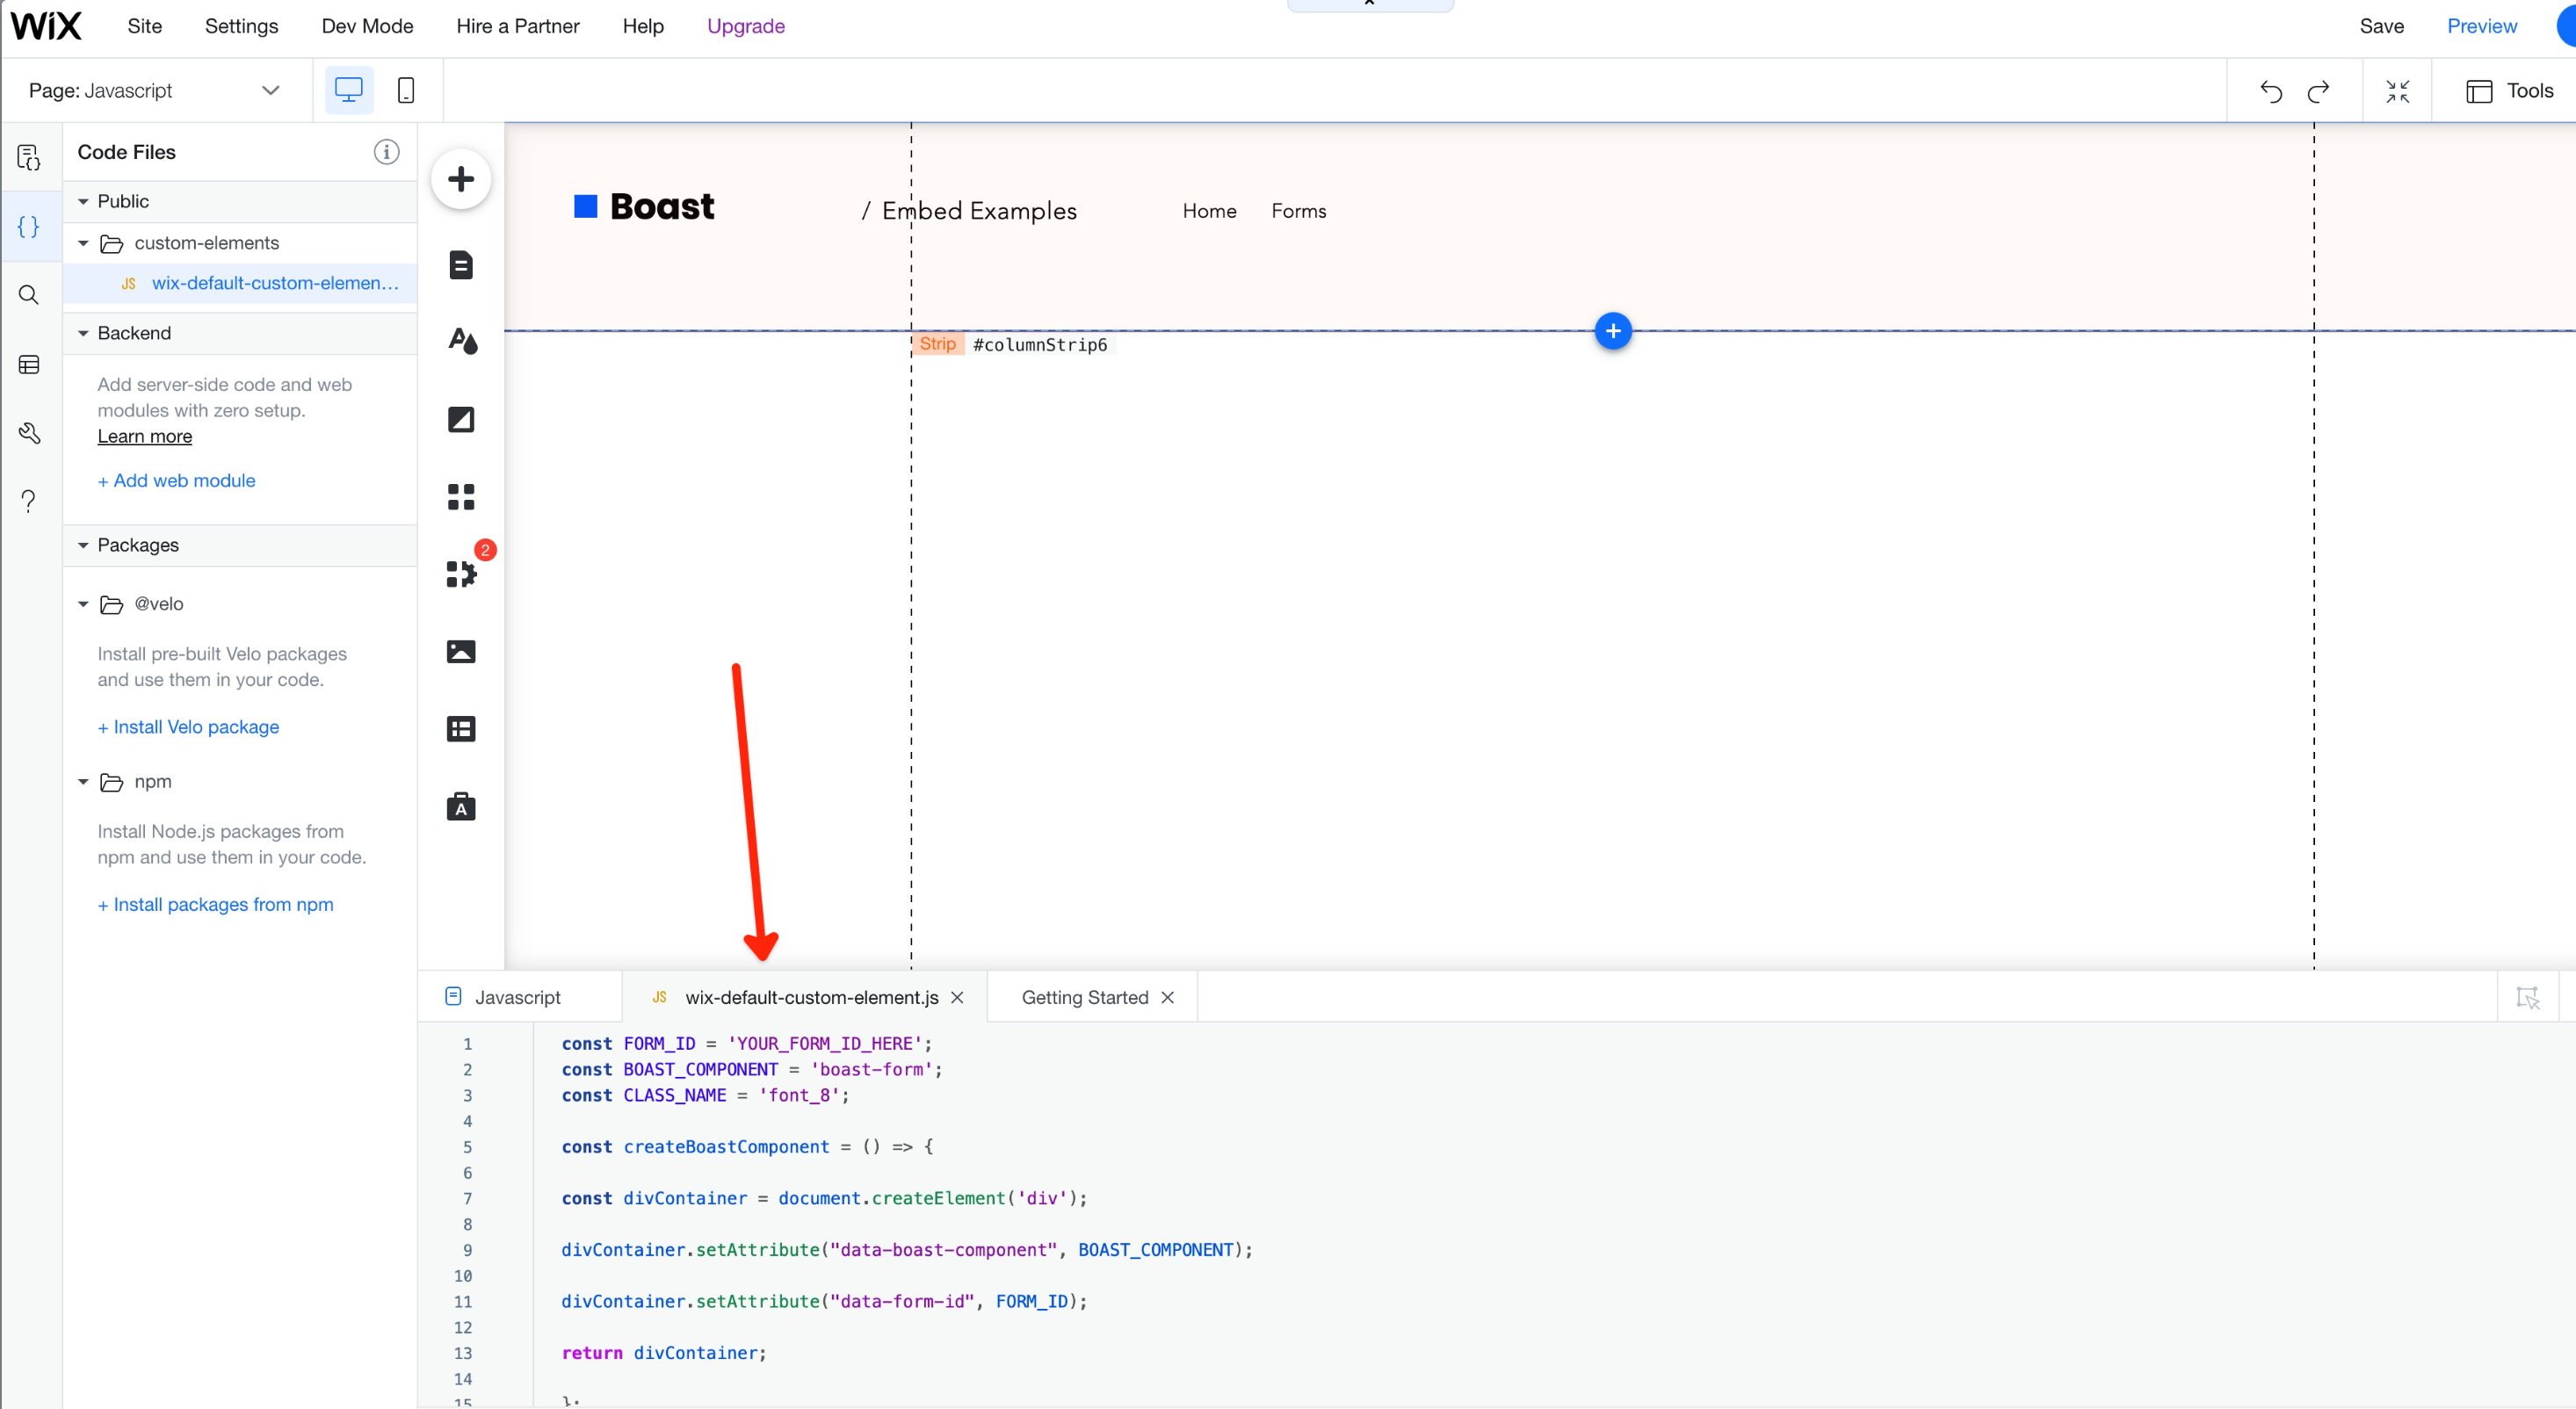
Task: Collapse the Backend section
Action: pos(84,334)
